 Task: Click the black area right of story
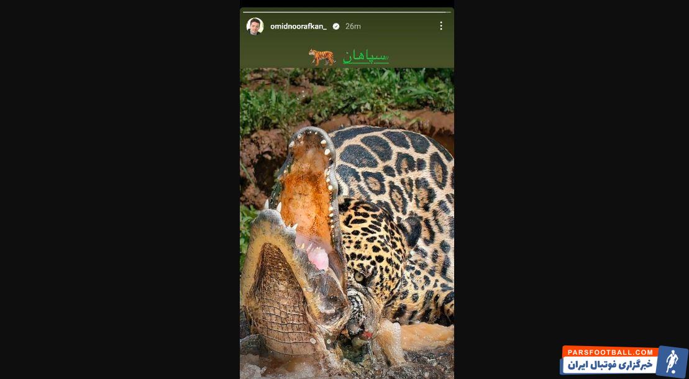click(x=559, y=186)
